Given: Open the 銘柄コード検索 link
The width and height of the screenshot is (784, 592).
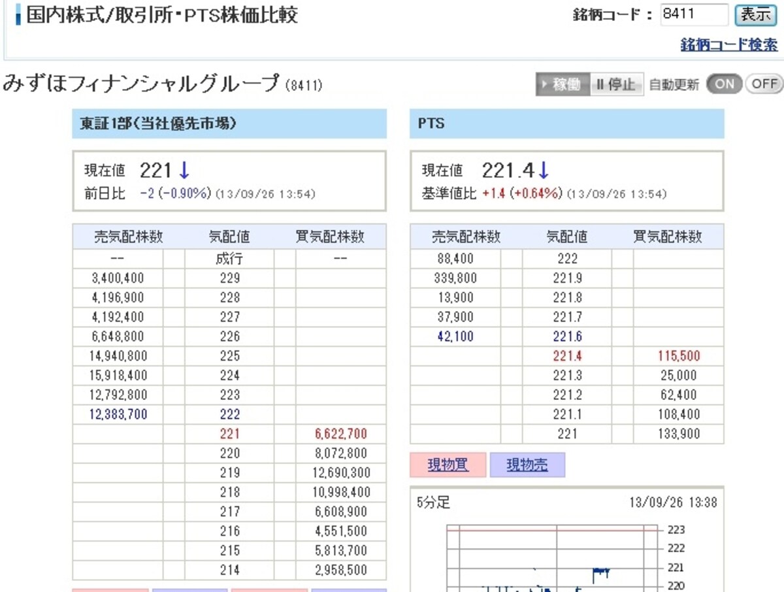Looking at the screenshot, I should coord(729,44).
